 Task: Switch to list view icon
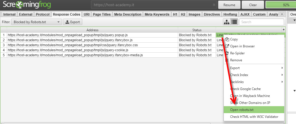[x=234, y=22]
